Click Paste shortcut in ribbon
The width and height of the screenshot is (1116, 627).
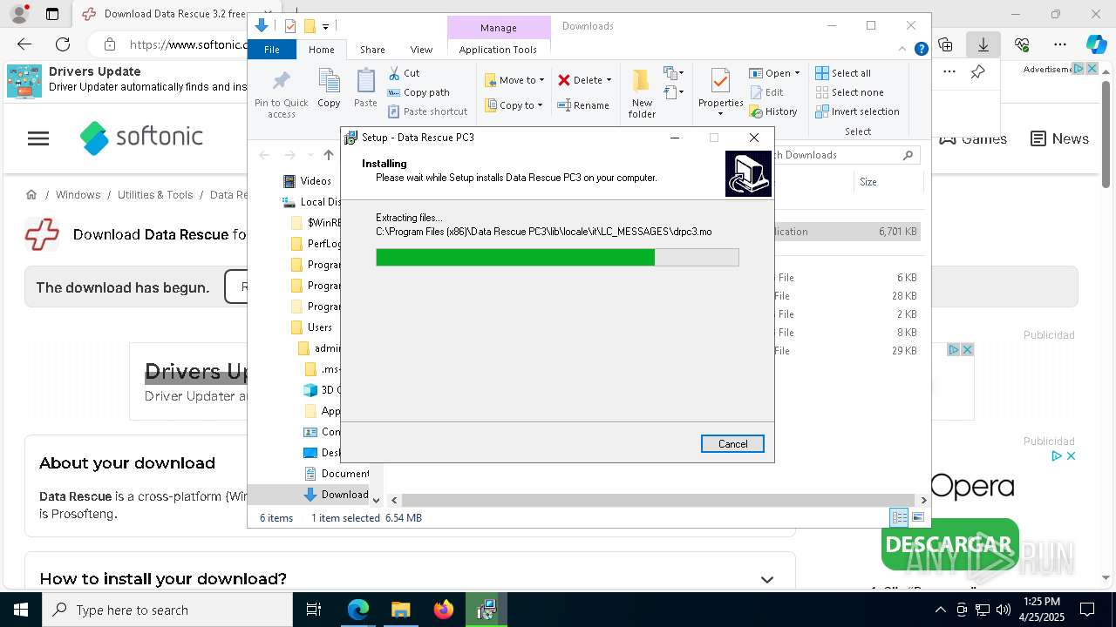(x=428, y=111)
